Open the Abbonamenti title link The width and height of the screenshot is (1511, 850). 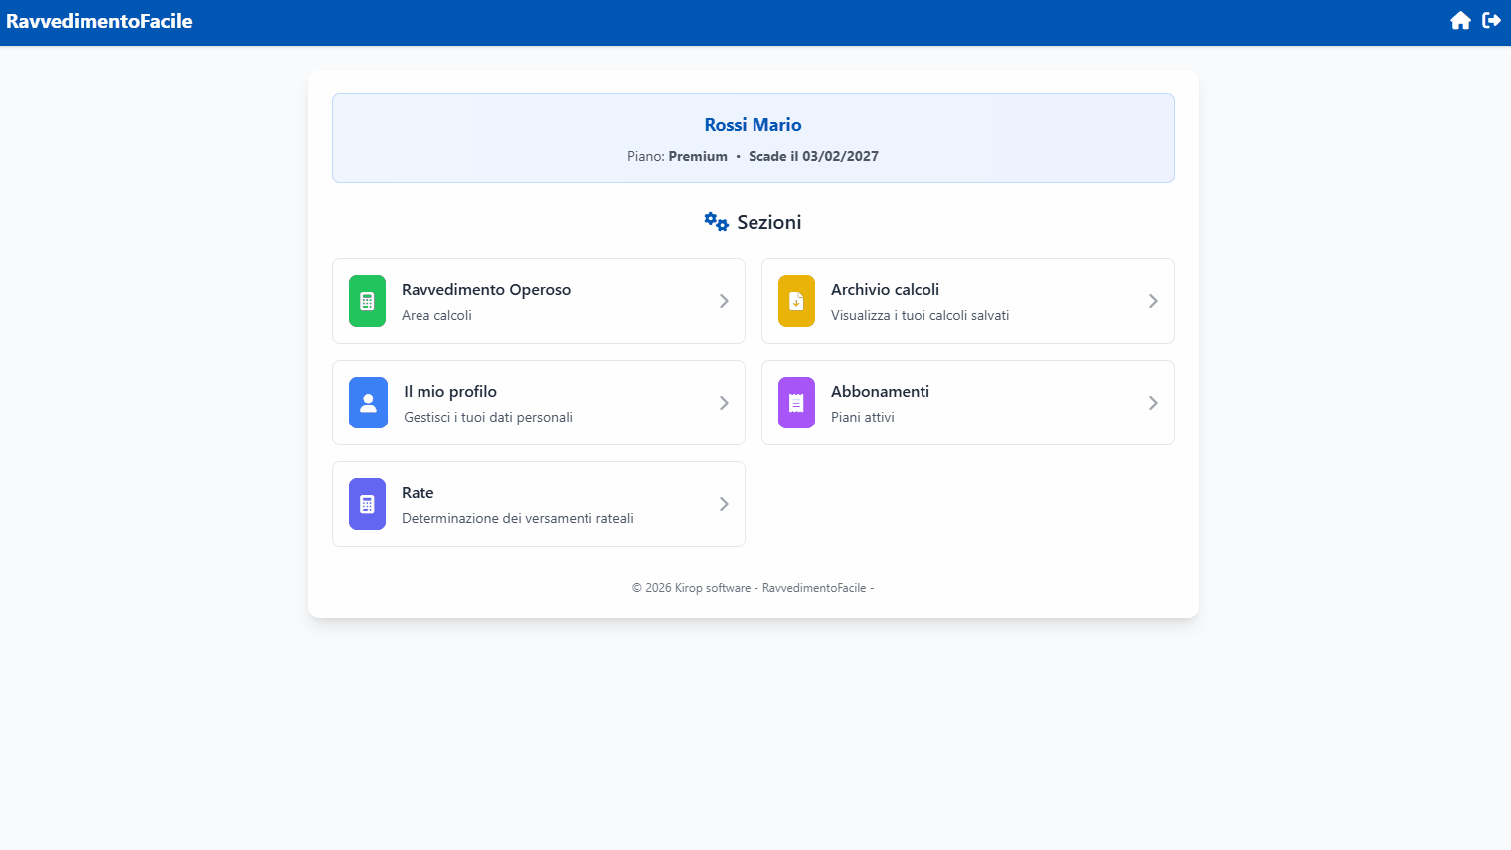point(880,392)
